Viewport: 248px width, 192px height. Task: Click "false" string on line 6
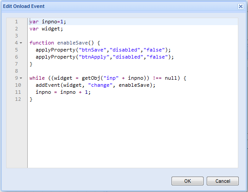(157, 57)
